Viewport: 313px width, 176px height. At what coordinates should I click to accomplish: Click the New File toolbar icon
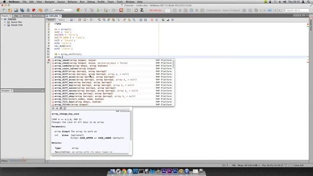tap(4, 10)
